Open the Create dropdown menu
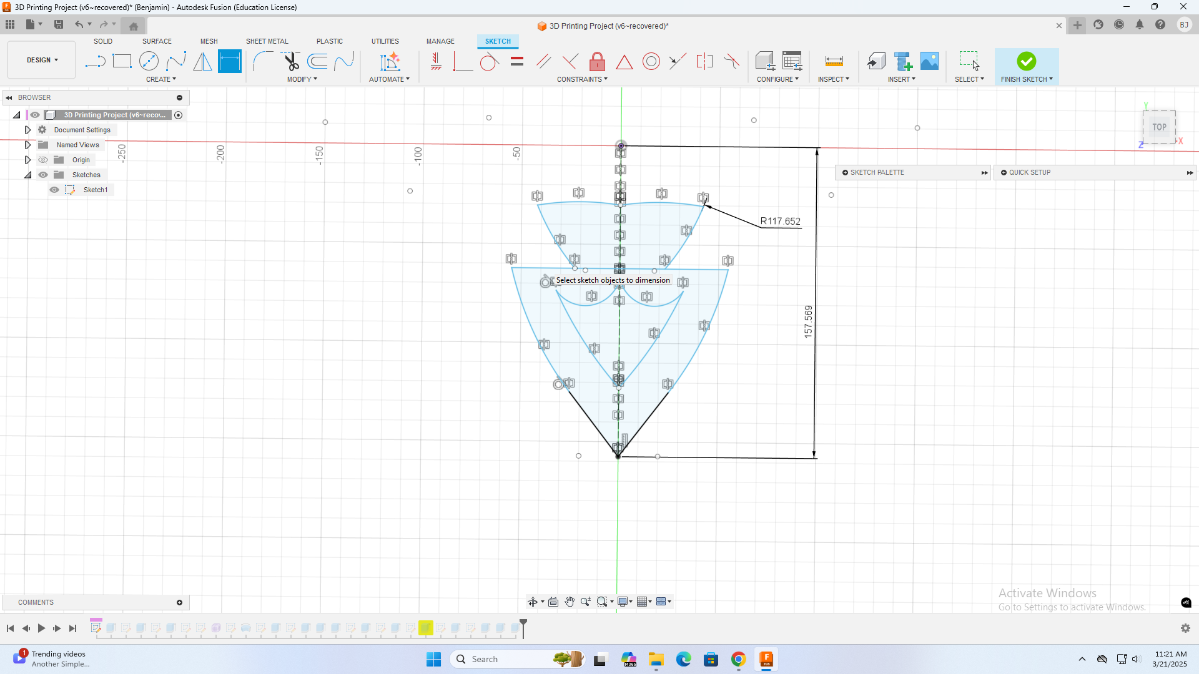This screenshot has width=1199, height=674. point(161,79)
